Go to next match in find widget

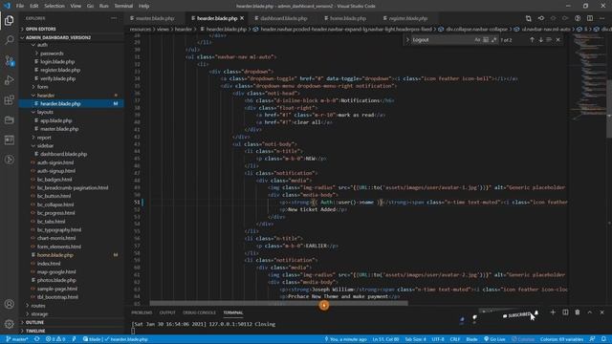click(x=541, y=40)
